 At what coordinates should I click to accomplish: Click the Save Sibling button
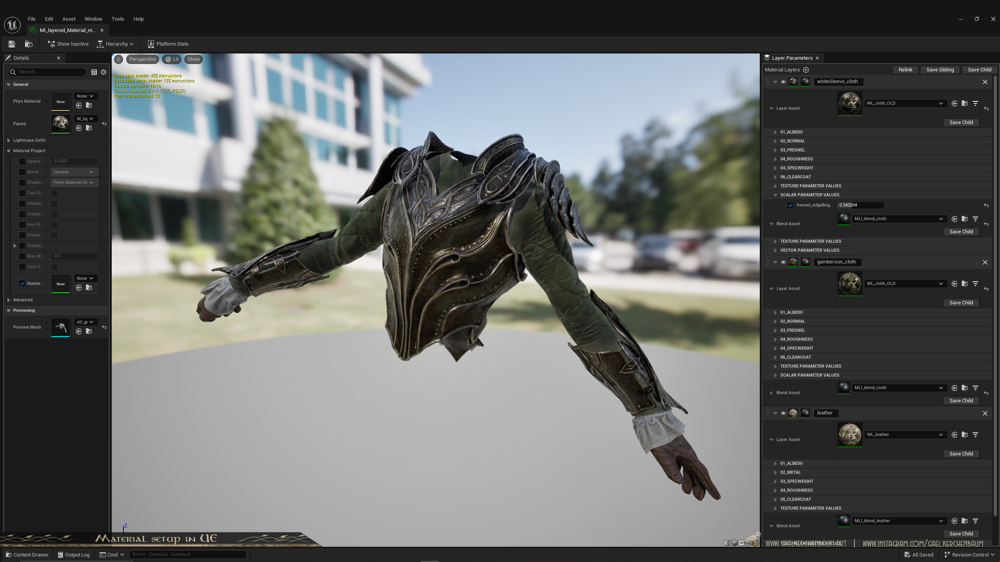coord(940,70)
